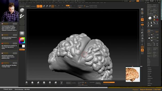Toggle the orange Solo button
This screenshot has width=162, height=91.
142,50
